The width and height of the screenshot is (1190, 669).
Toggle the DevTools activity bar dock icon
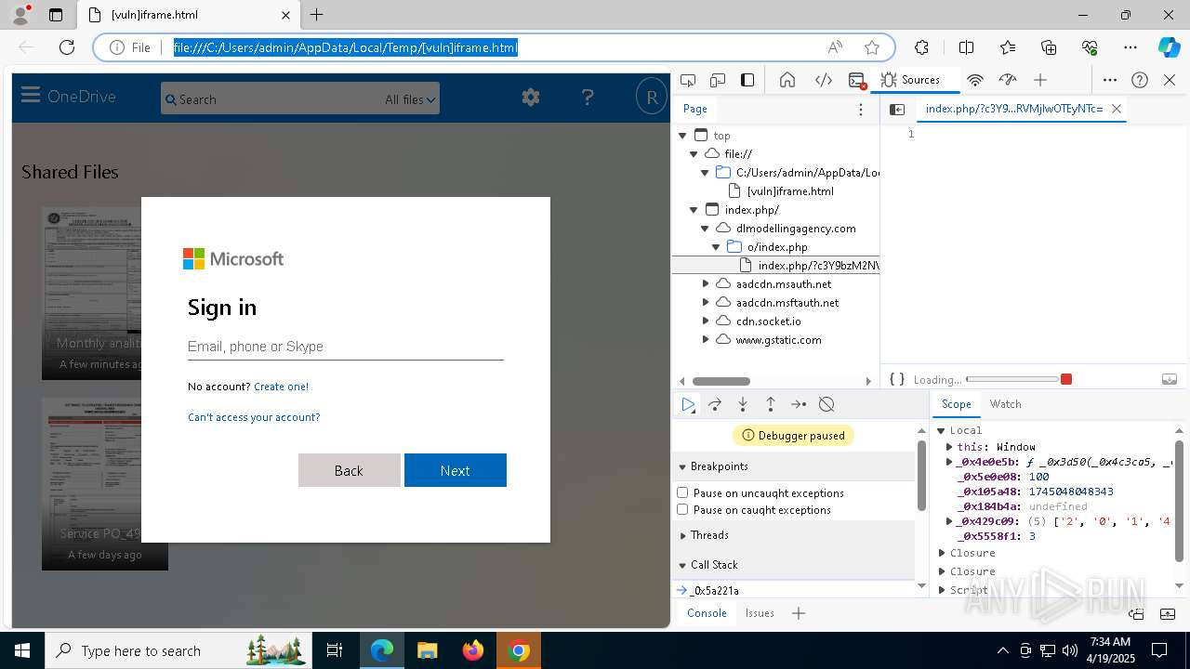747,80
